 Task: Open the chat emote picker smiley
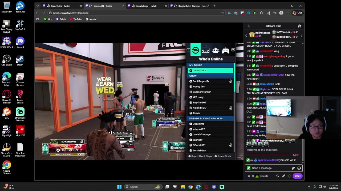299,168
